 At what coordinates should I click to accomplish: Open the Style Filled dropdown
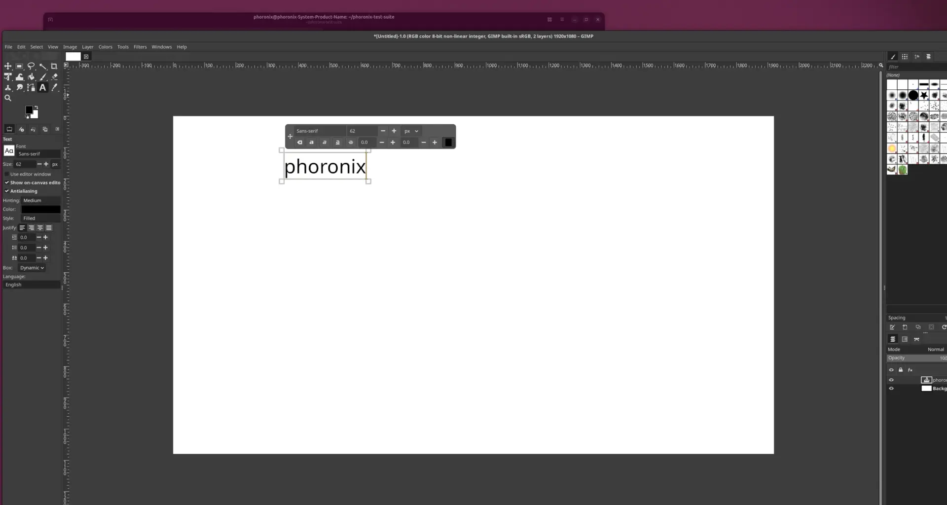40,218
